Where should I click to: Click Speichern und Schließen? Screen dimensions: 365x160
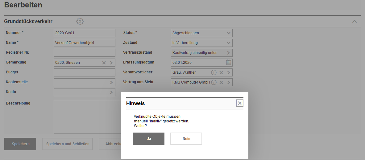coord(67,144)
